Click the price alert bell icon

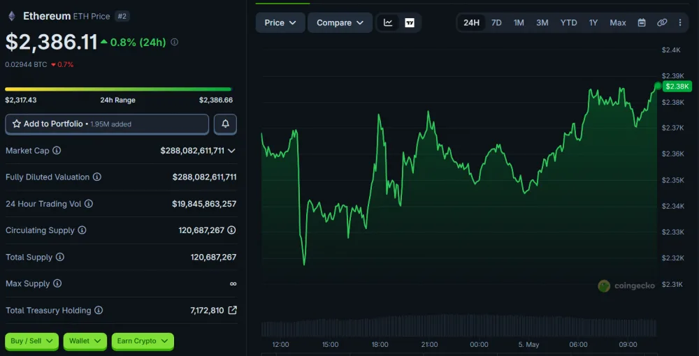click(x=225, y=124)
